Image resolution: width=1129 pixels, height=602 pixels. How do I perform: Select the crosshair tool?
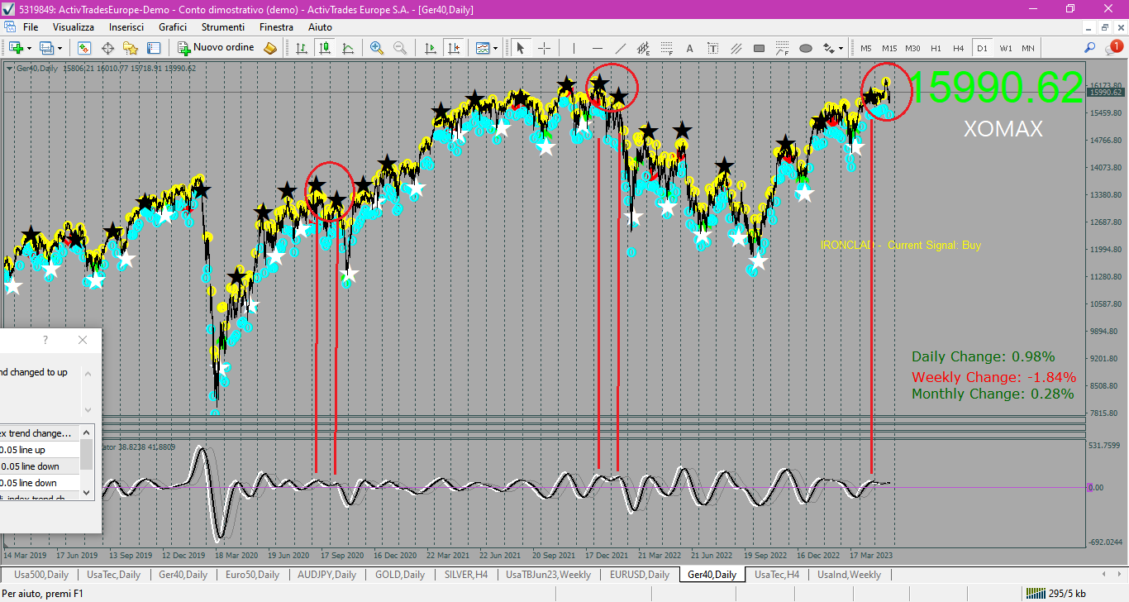click(545, 48)
